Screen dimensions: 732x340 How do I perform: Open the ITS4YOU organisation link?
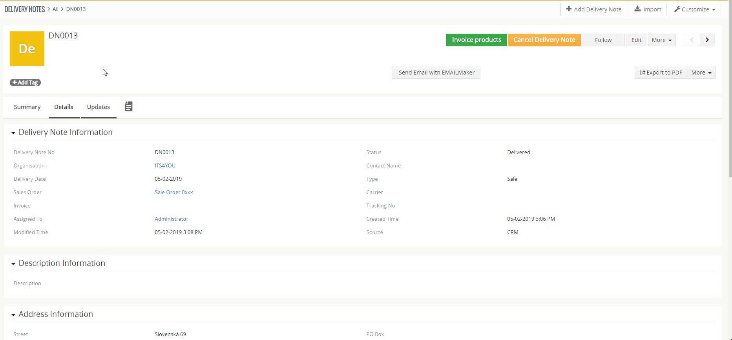coord(165,165)
